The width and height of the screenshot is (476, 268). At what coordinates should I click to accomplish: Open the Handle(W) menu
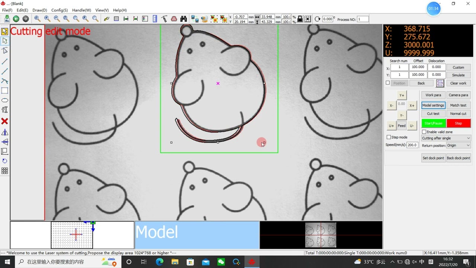pyautogui.click(x=81, y=10)
